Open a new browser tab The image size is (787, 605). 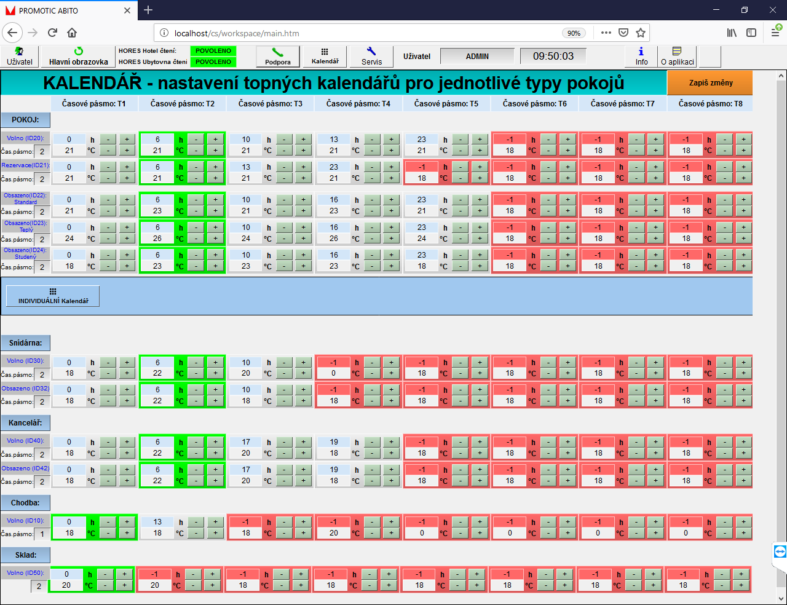[x=148, y=10]
